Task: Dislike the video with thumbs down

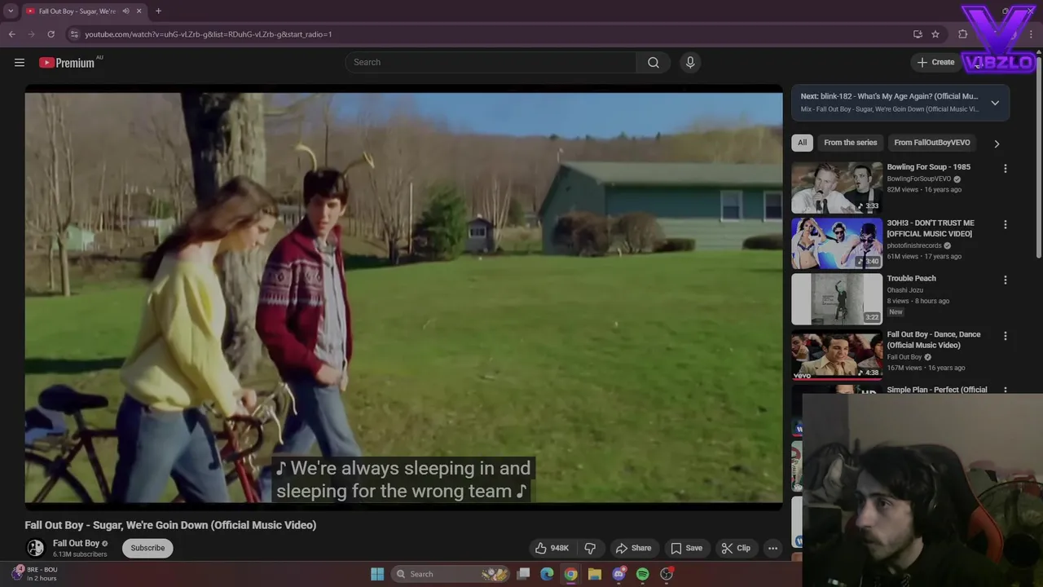Action: (x=591, y=548)
